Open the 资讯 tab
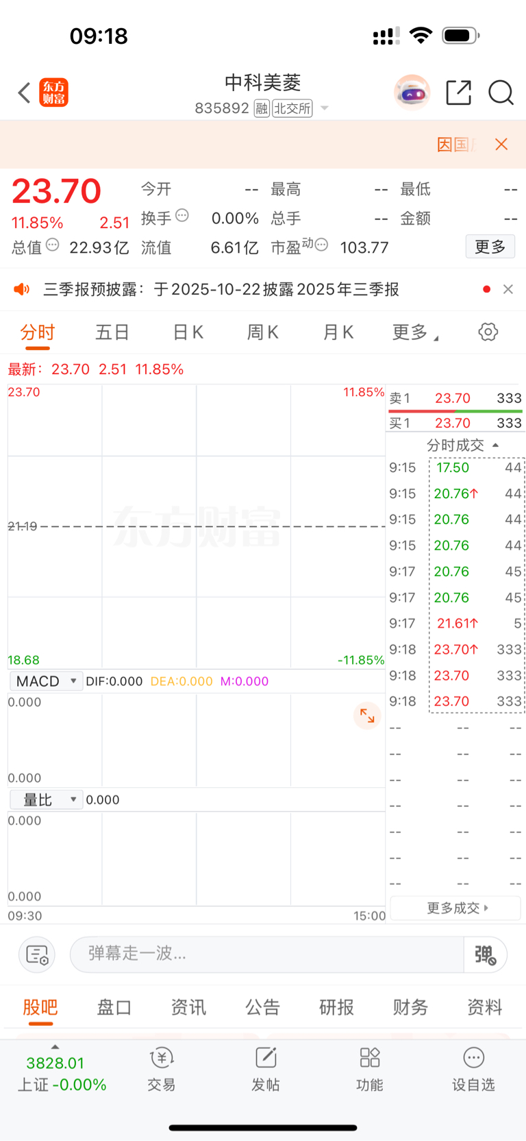Image resolution: width=526 pixels, height=1141 pixels. 188,1007
